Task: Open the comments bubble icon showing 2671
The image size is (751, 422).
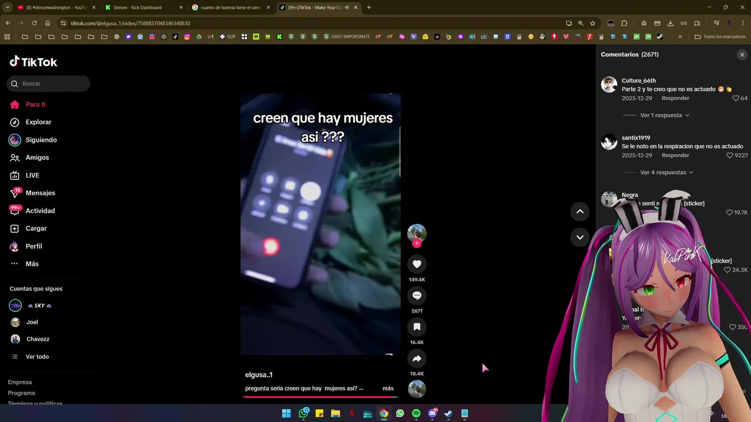Action: coord(417,295)
